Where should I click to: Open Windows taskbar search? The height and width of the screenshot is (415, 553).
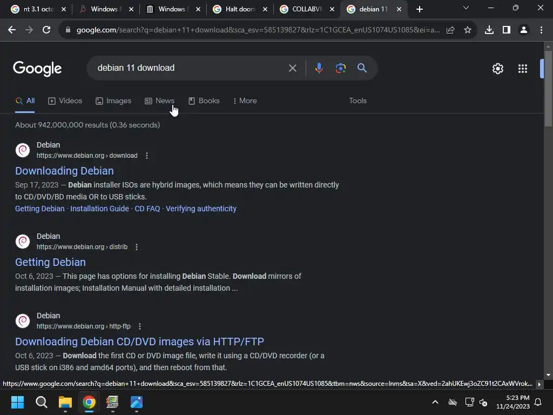41,402
